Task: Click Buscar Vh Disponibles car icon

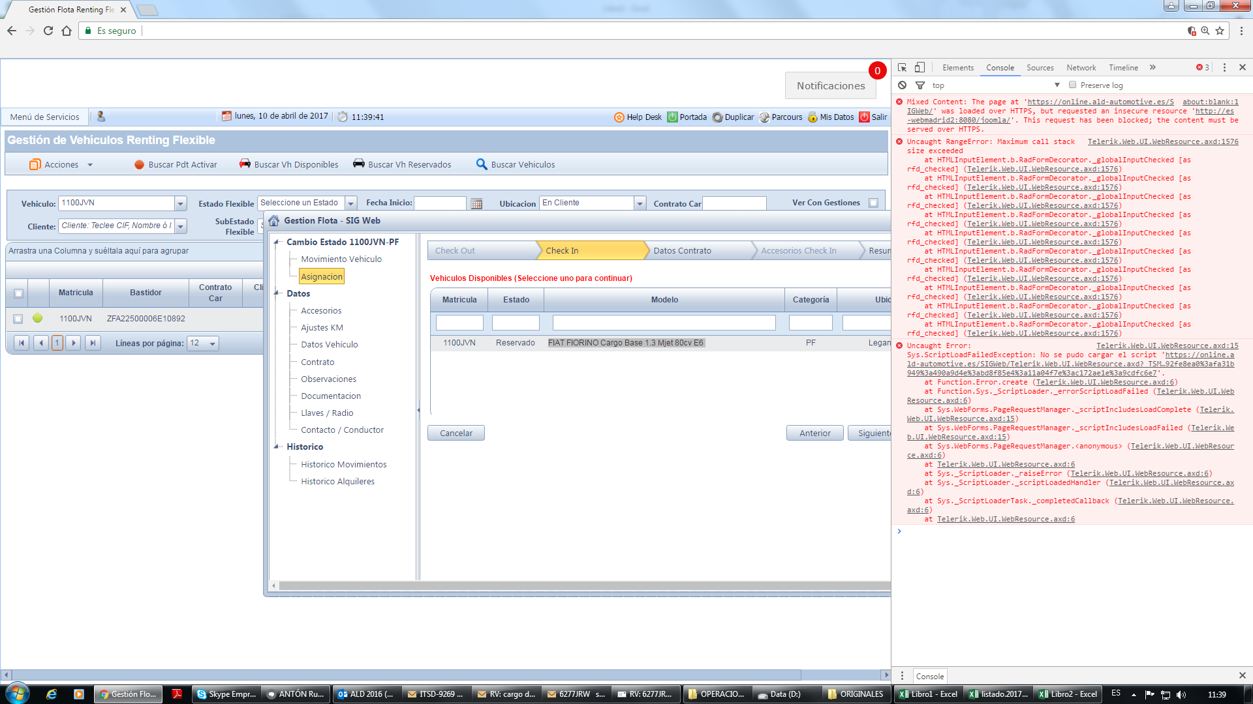Action: click(245, 164)
